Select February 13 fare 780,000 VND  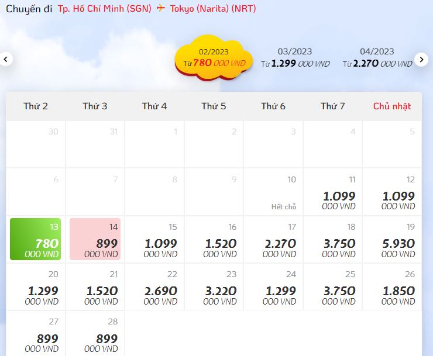(35, 239)
